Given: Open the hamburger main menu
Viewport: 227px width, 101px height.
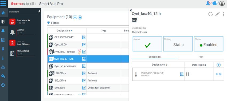Looking at the screenshot, I should [x=3, y=3].
